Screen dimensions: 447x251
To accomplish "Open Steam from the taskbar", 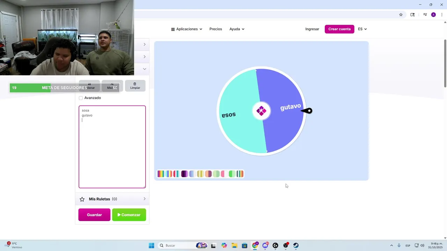I will pyautogui.click(x=296, y=245).
